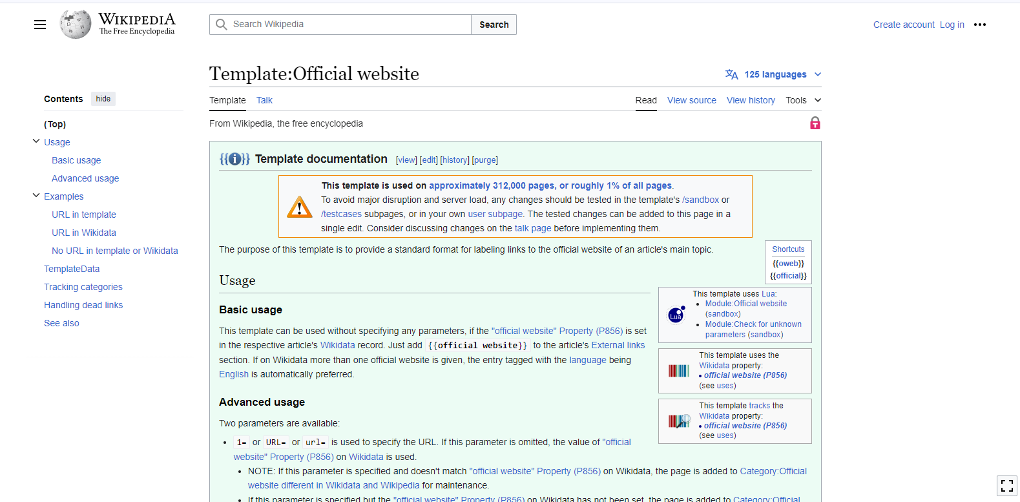Collapse the Usage section in contents
Image resolution: width=1020 pixels, height=502 pixels.
click(x=36, y=141)
